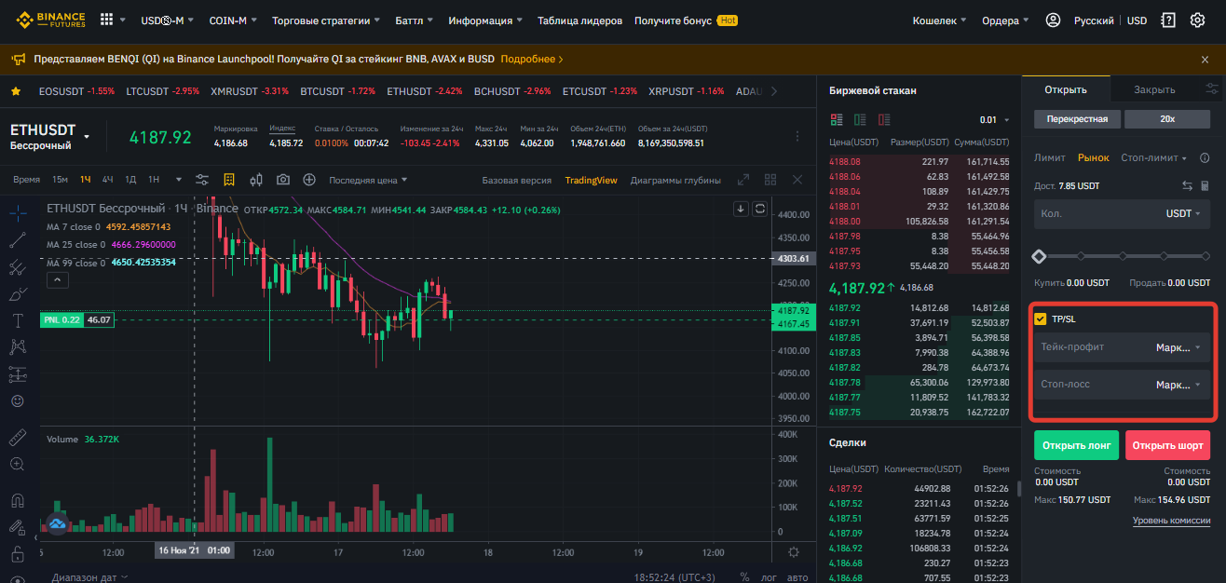1226x583 pixels.
Task: Open the USDⓈ-M menu
Action: (168, 20)
